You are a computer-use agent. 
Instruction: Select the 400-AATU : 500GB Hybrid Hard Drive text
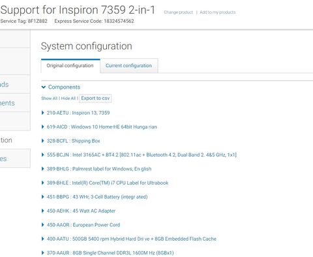click(132, 239)
